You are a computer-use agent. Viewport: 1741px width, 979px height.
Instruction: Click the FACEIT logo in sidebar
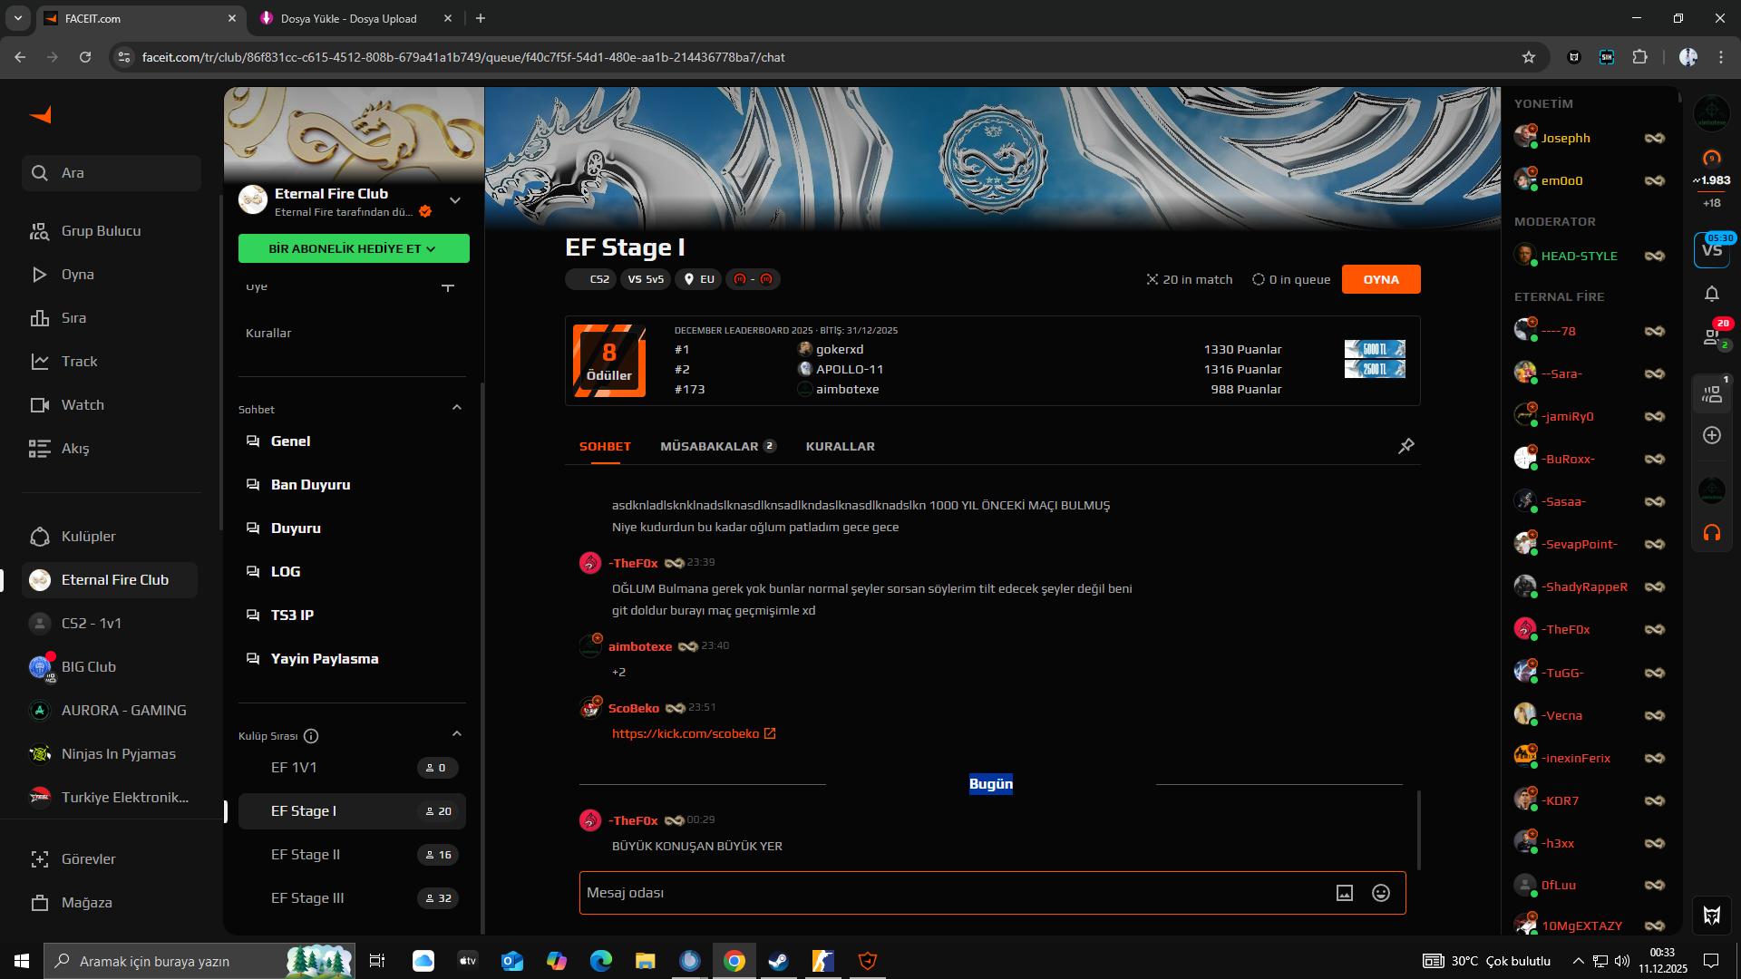point(41,115)
